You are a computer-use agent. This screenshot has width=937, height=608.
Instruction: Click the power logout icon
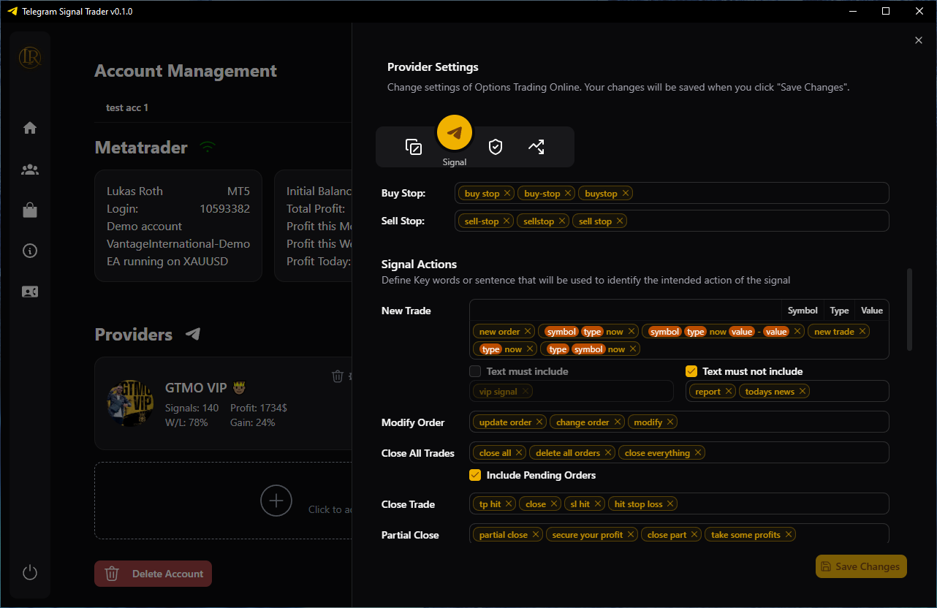click(30, 572)
